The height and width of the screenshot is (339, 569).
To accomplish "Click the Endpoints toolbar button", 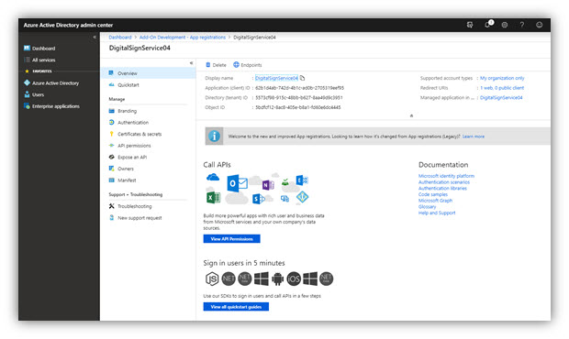I will [248, 65].
